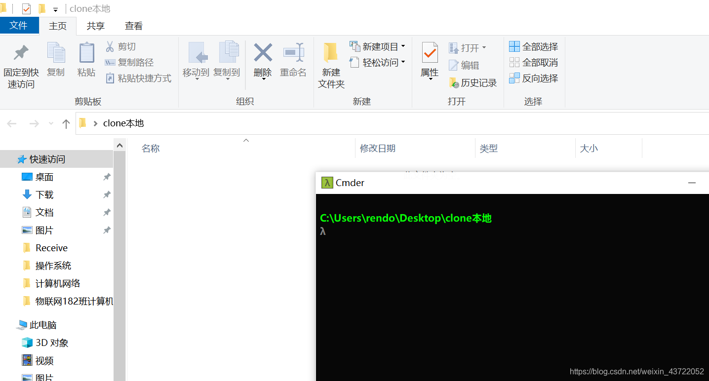The width and height of the screenshot is (709, 381).
Task: Click the C:\Users\rendo\Desktop\clone本地 path text in Cmder
Action: click(x=406, y=218)
